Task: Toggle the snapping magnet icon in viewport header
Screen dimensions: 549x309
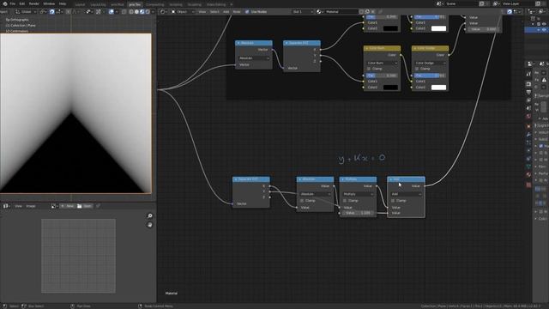Action: 52,11
